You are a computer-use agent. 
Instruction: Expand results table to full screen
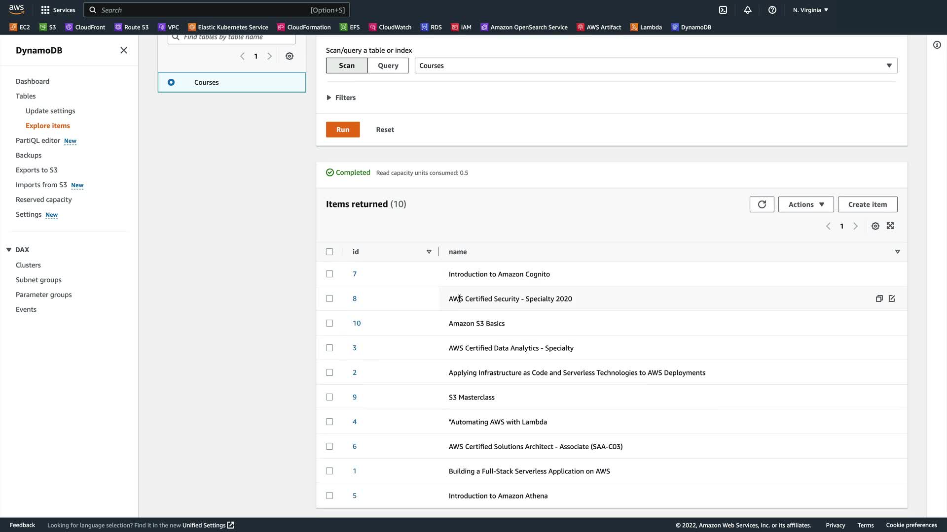click(890, 226)
